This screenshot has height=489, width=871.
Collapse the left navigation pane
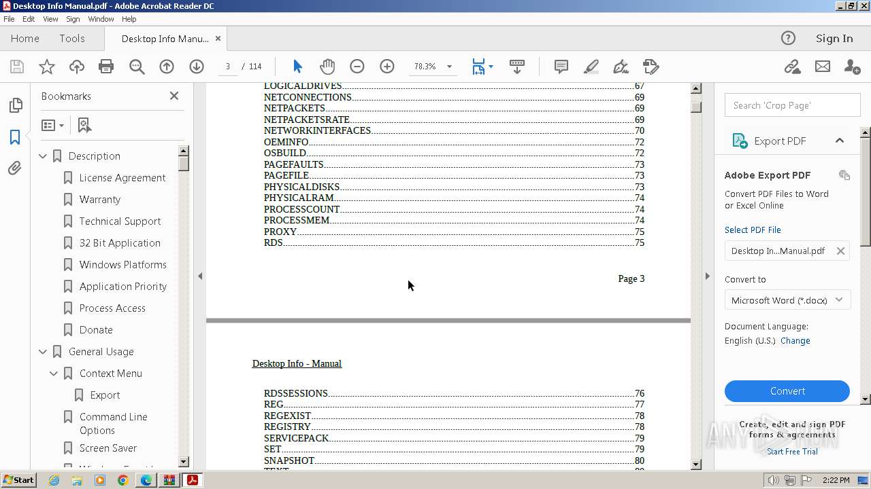pos(200,276)
